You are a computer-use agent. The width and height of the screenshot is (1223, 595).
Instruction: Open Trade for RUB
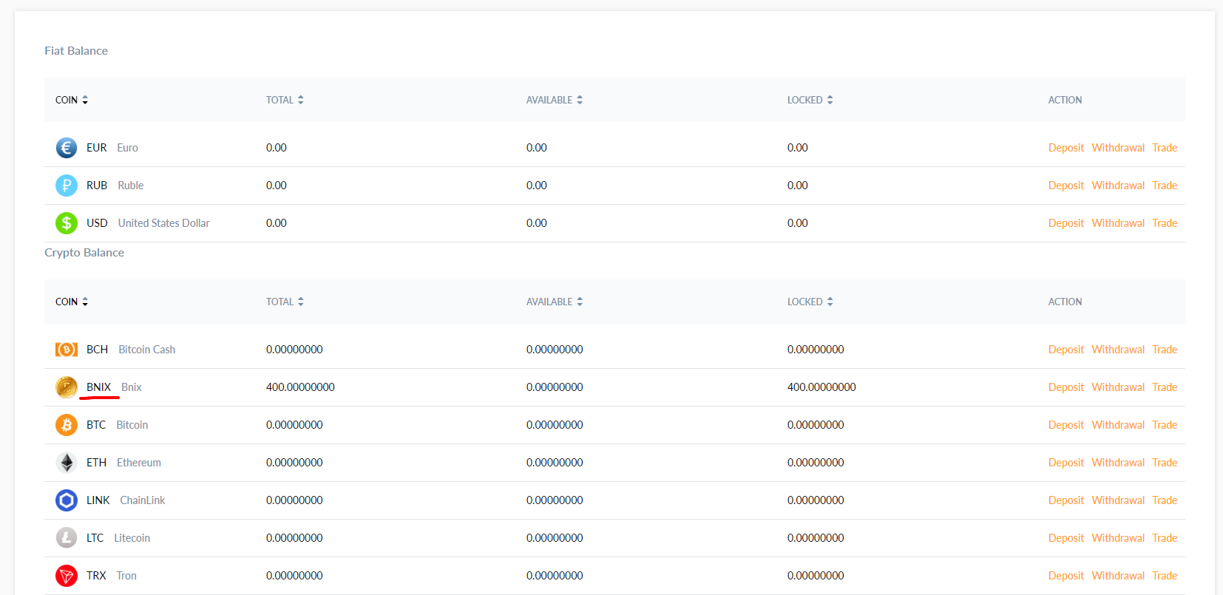[1165, 186]
